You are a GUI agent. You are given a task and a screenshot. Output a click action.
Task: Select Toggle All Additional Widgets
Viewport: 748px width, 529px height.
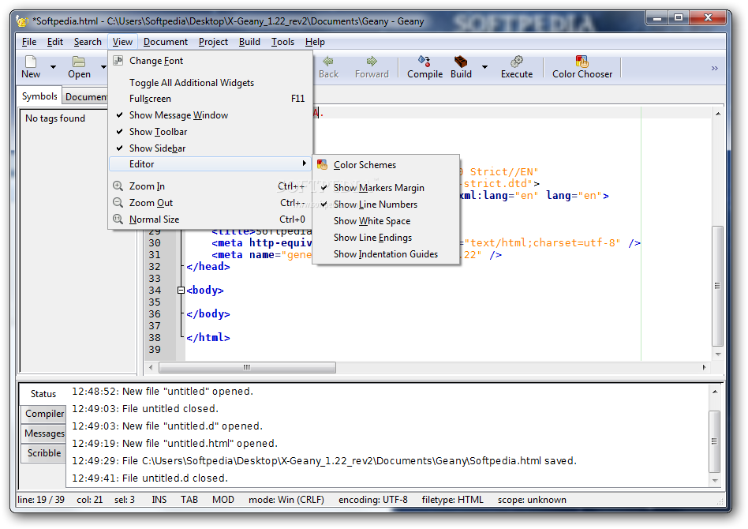point(211,83)
